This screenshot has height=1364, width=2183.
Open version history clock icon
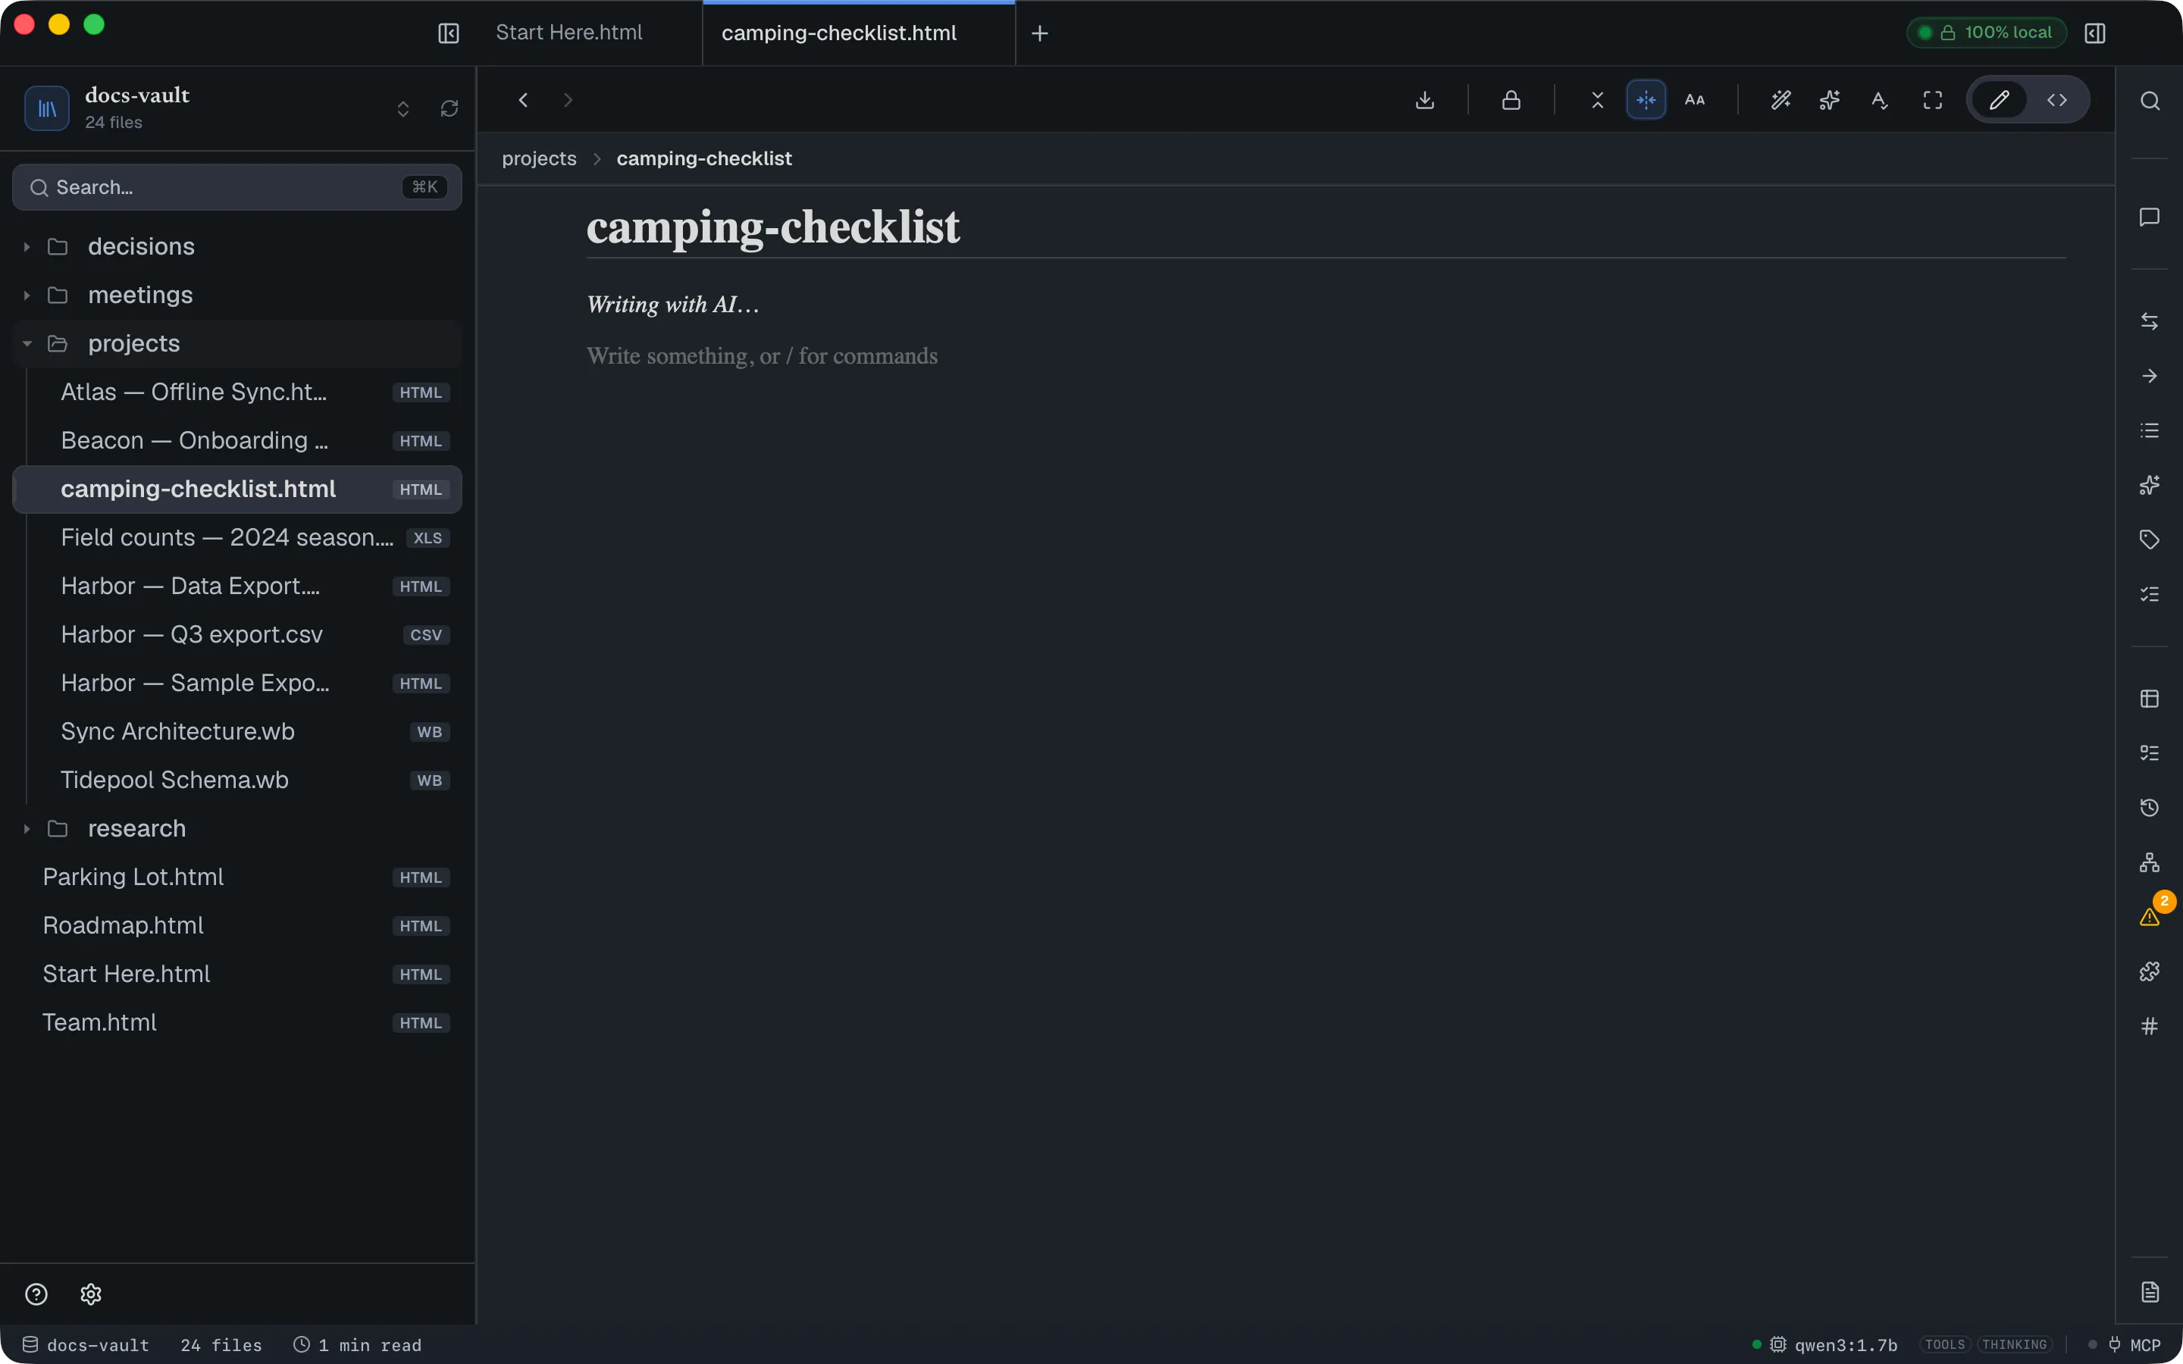[x=2150, y=807]
